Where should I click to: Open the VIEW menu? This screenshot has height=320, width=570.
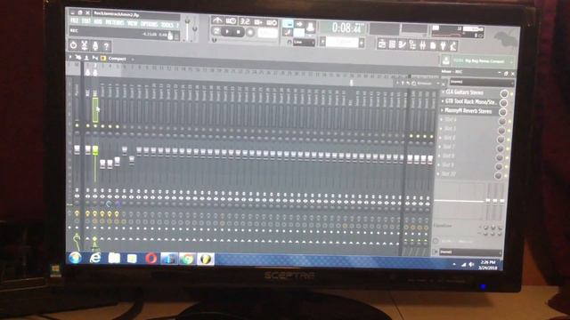click(x=133, y=23)
